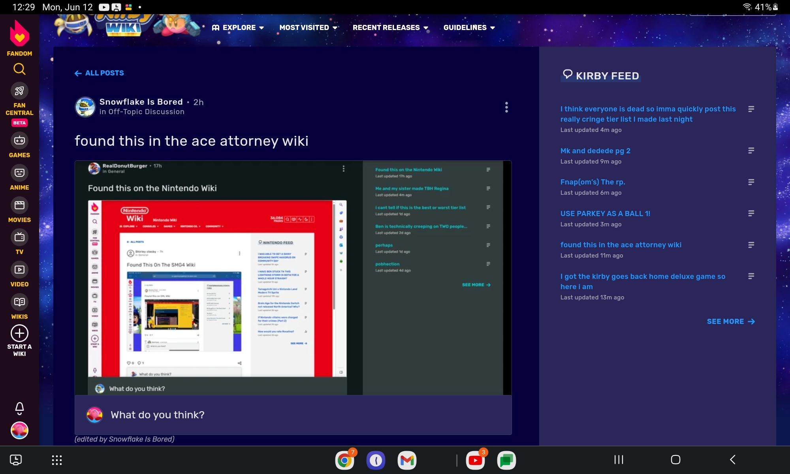Click See More in Kirby Feed
Screen dimensions: 790x474
[730, 321]
